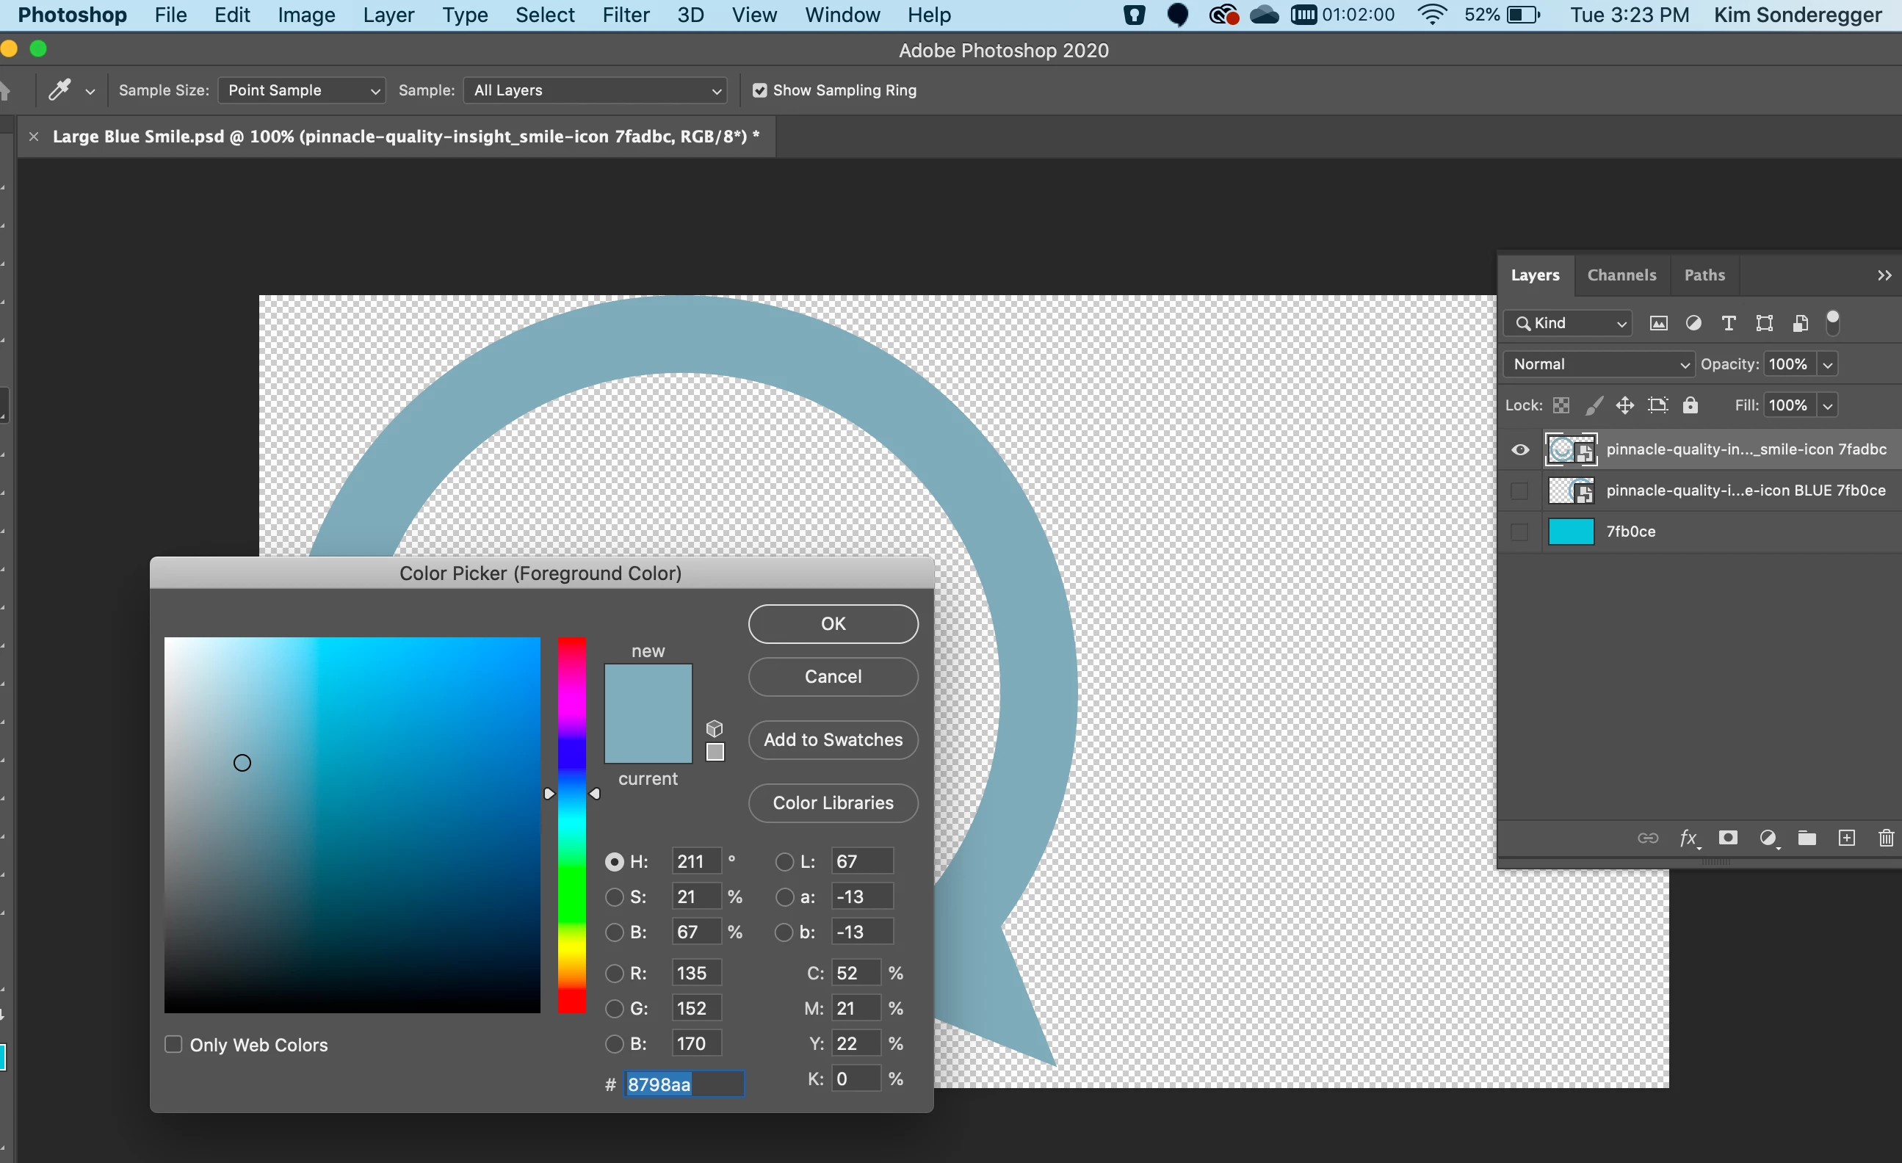Click the fx layer style icon
The image size is (1902, 1163).
tap(1688, 838)
